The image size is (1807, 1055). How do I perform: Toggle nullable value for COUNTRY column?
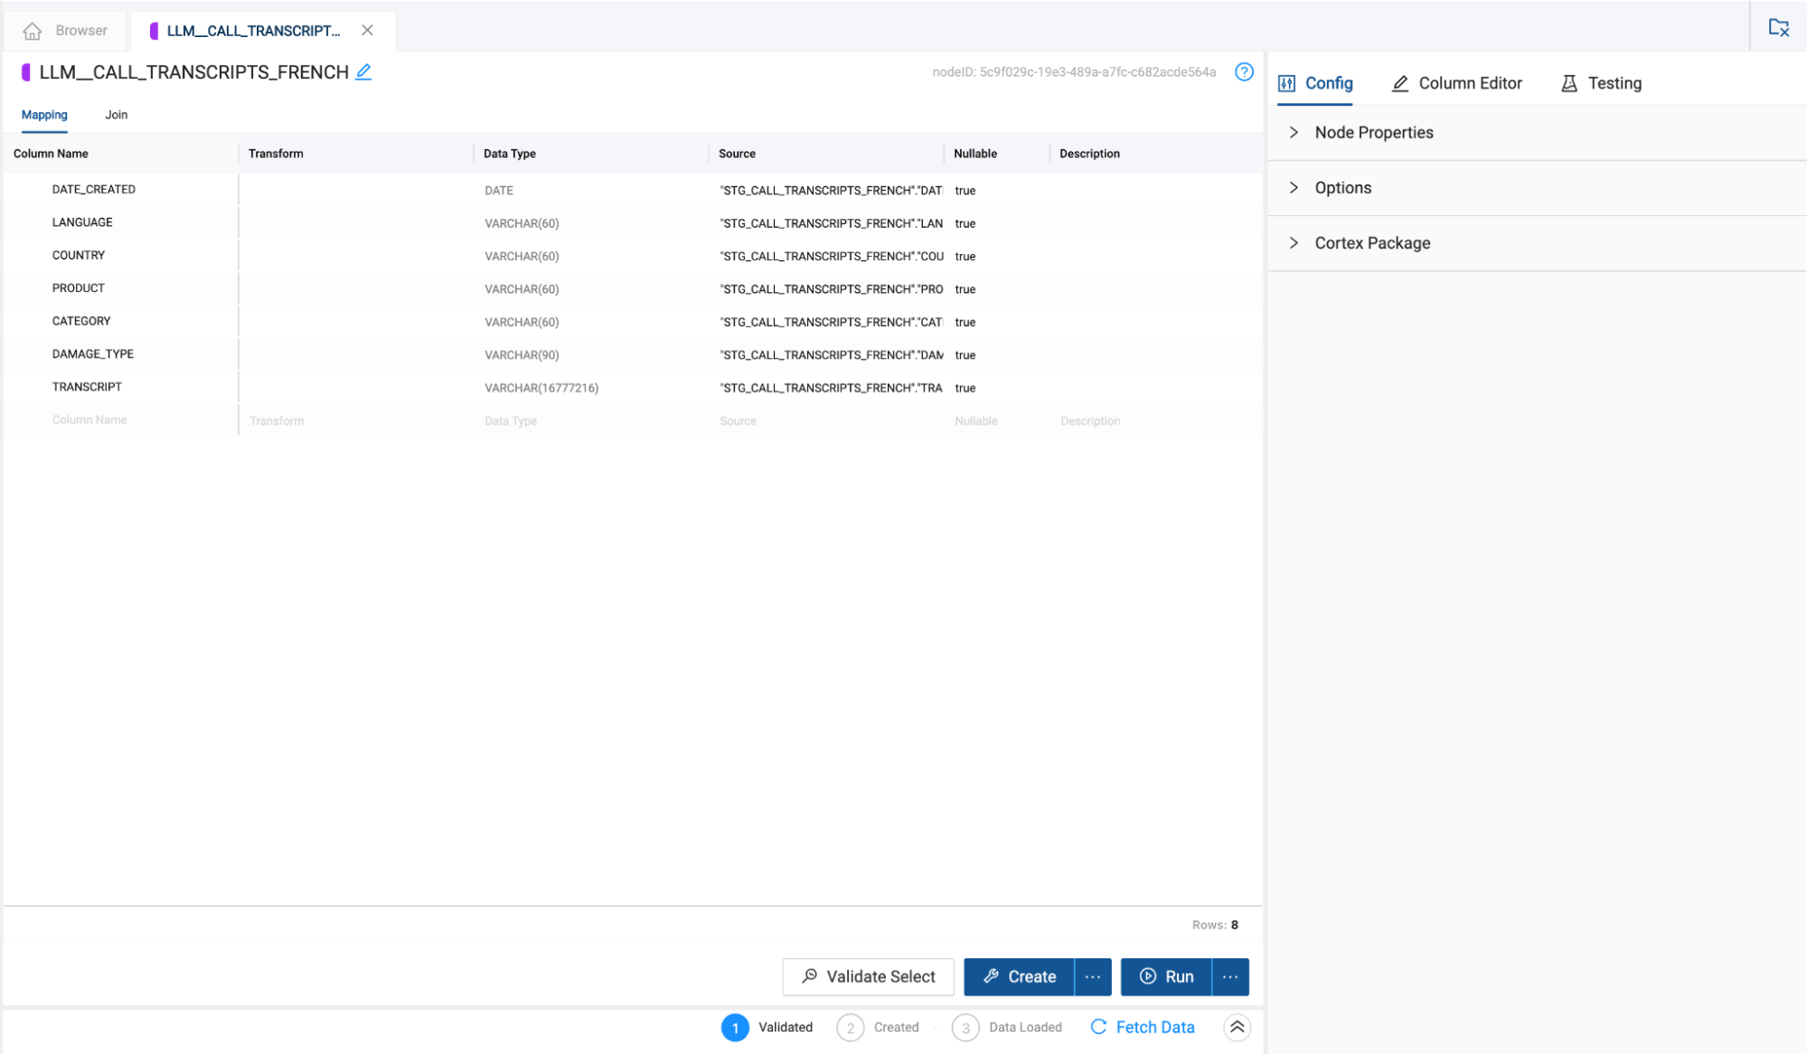click(965, 257)
